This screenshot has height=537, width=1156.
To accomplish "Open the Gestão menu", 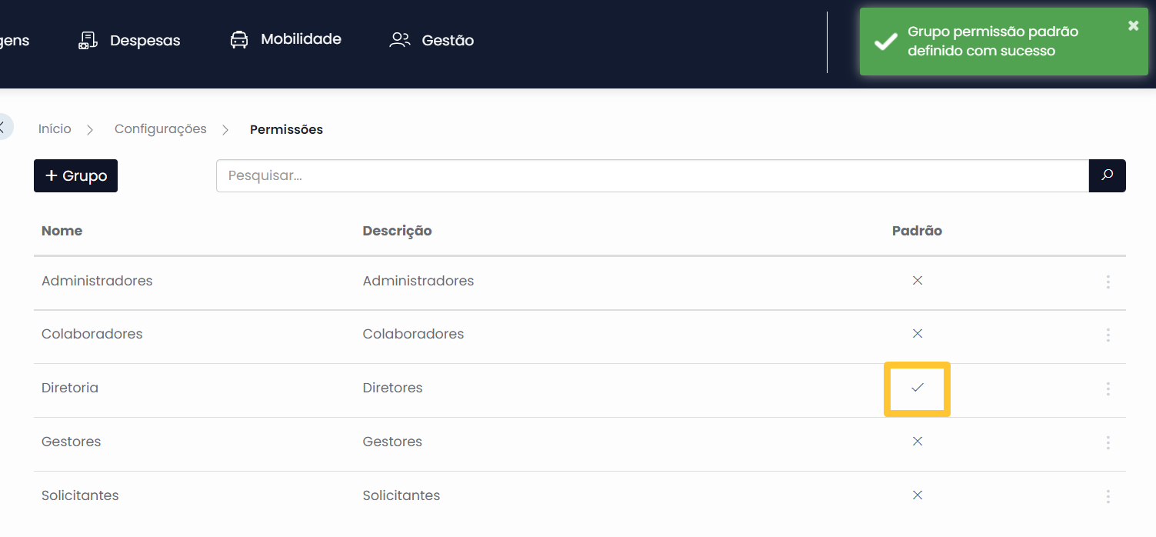I will click(x=431, y=40).
